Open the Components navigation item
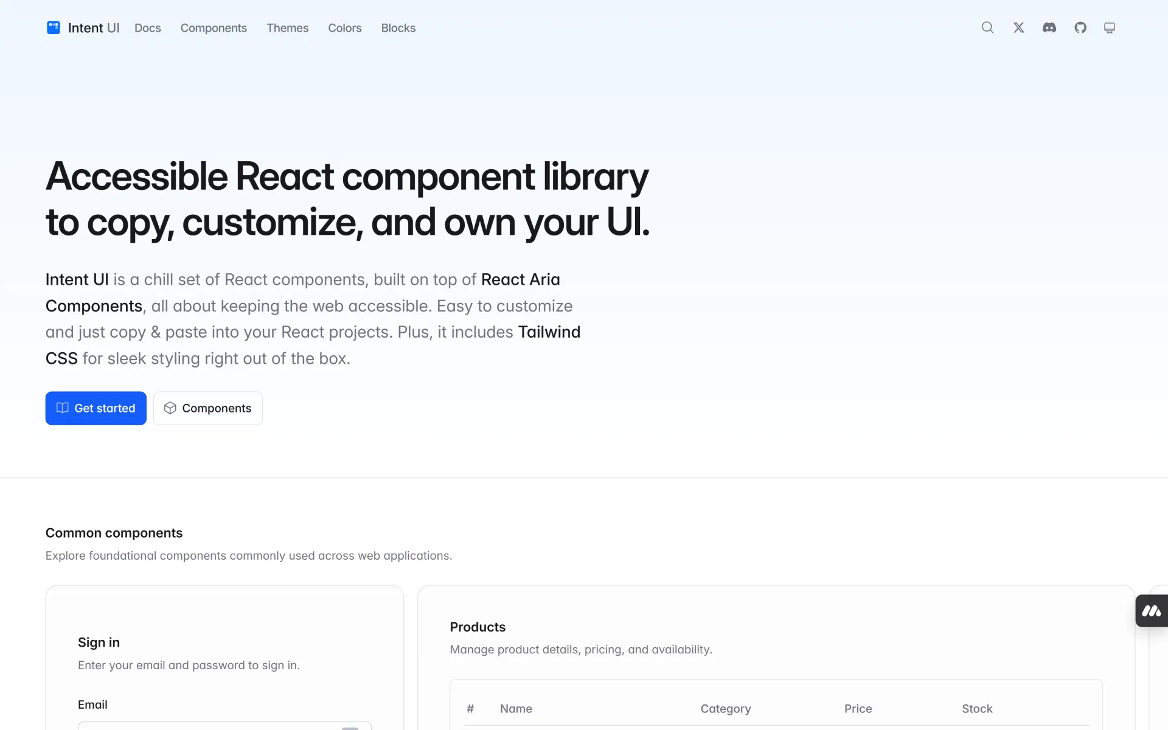 [x=214, y=28]
